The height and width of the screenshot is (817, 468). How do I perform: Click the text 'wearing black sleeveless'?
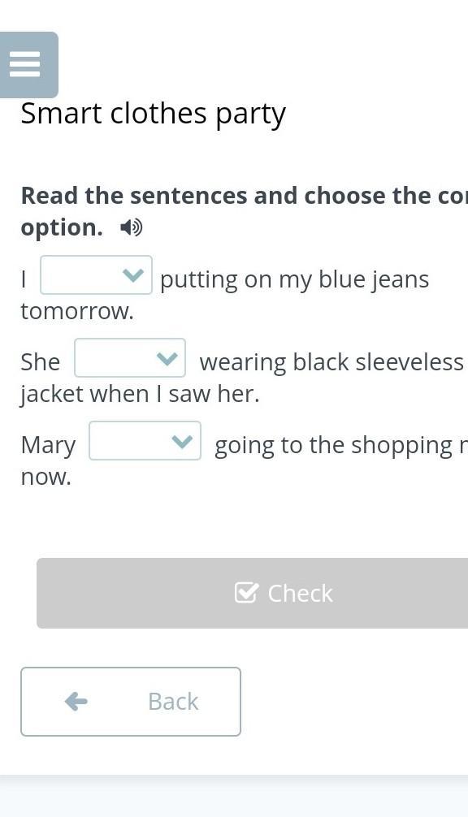click(331, 363)
